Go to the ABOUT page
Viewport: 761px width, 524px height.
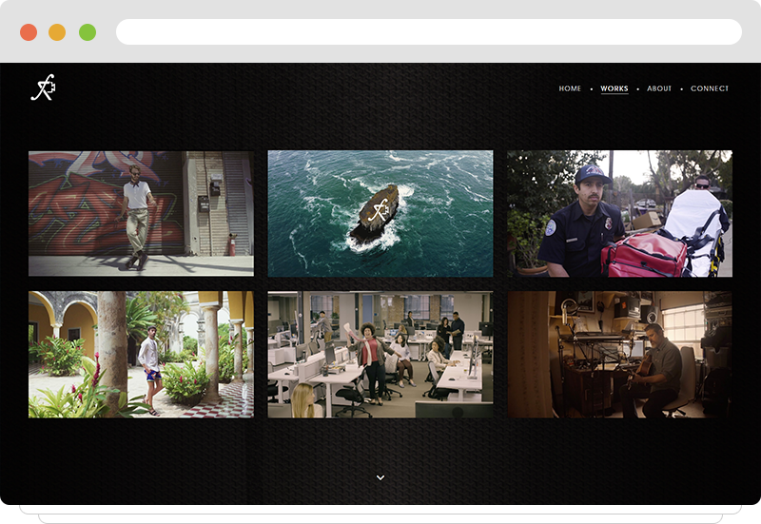[659, 88]
